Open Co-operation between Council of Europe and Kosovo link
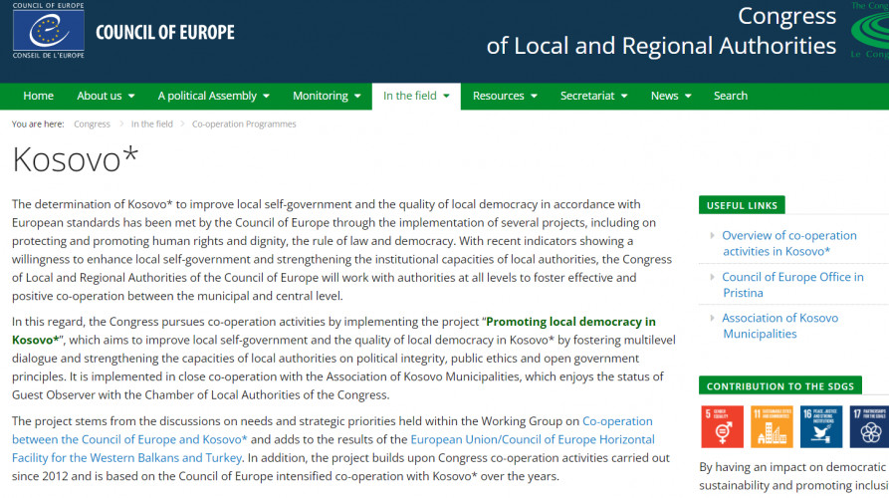 pos(333,430)
